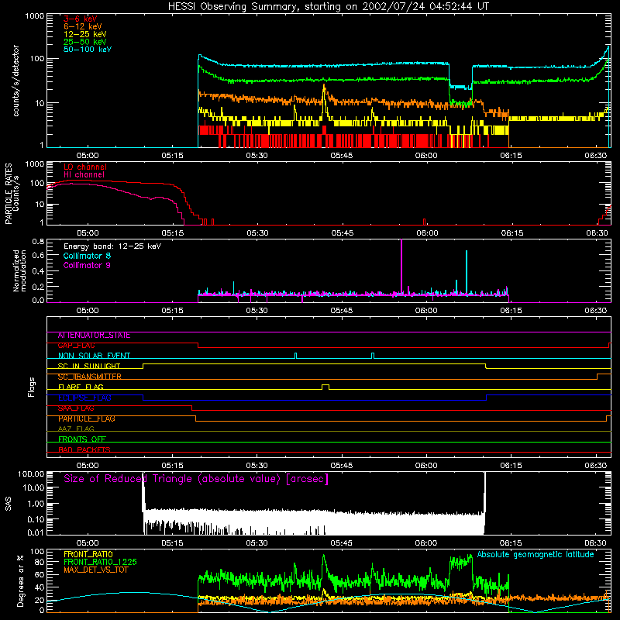Select the blue ECLIPSE_FLAG label
620x620 pixels.
tap(84, 398)
